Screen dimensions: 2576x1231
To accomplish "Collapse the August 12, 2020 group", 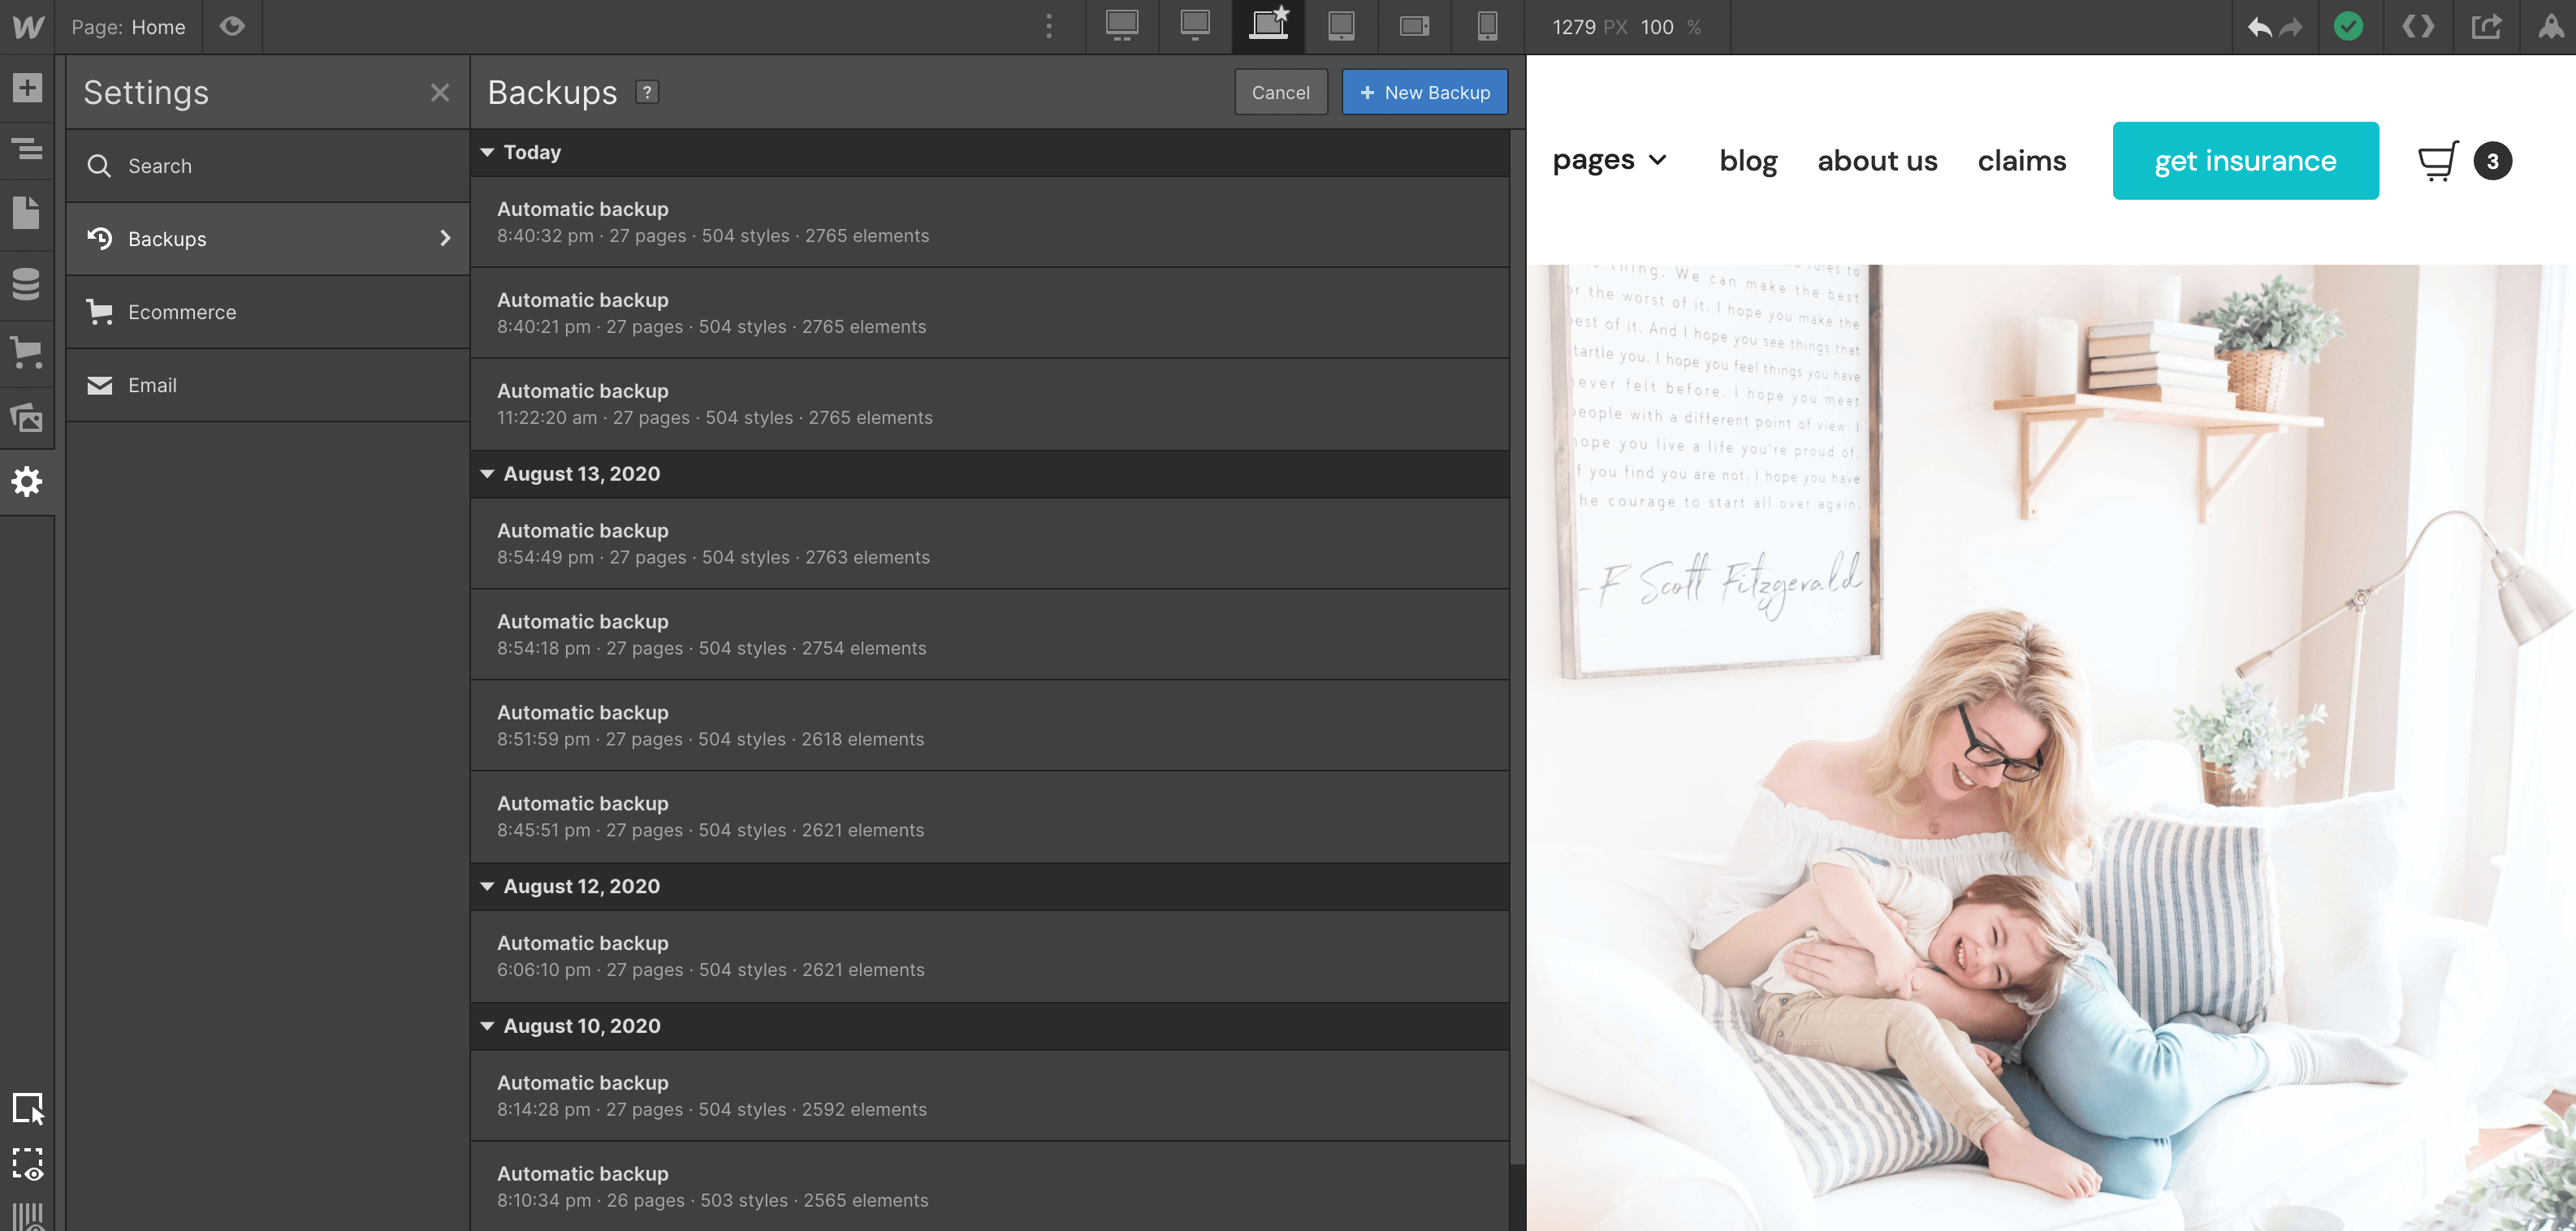I will pyautogui.click(x=487, y=886).
